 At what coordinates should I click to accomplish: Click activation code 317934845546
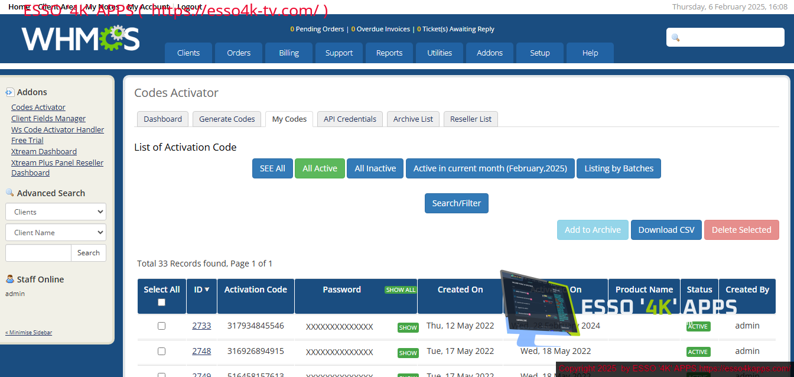255,326
